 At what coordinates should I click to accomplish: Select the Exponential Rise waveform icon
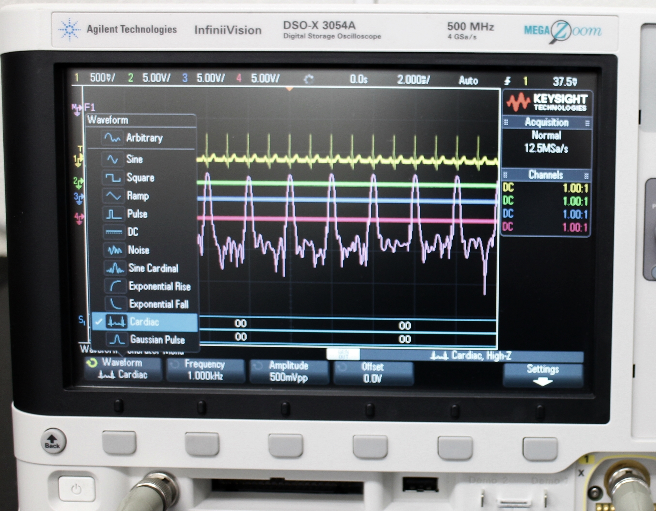[x=116, y=286]
